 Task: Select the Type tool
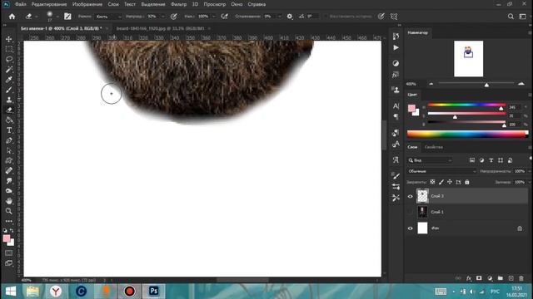pos(9,130)
